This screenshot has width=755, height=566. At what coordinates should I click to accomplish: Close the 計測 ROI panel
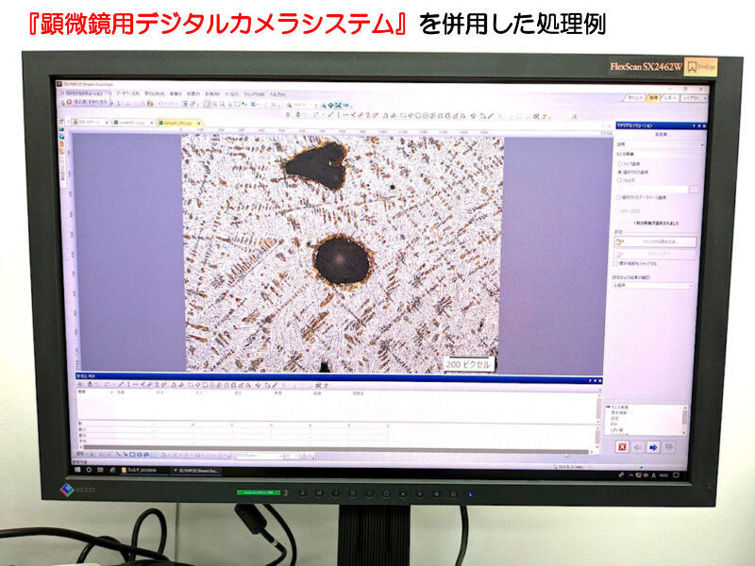(600, 381)
